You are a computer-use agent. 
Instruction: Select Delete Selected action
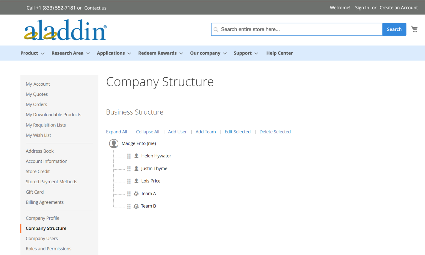275,132
